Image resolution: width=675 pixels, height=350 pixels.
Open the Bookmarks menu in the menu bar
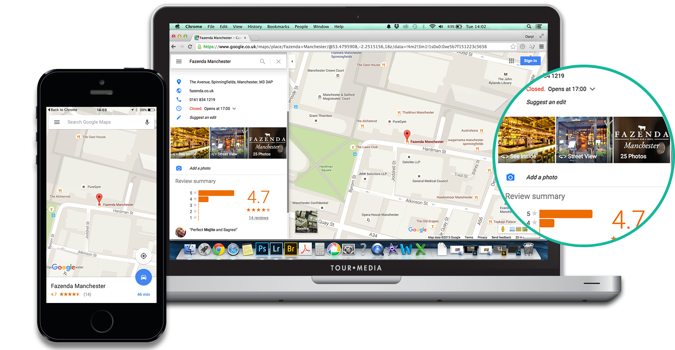coord(278,27)
